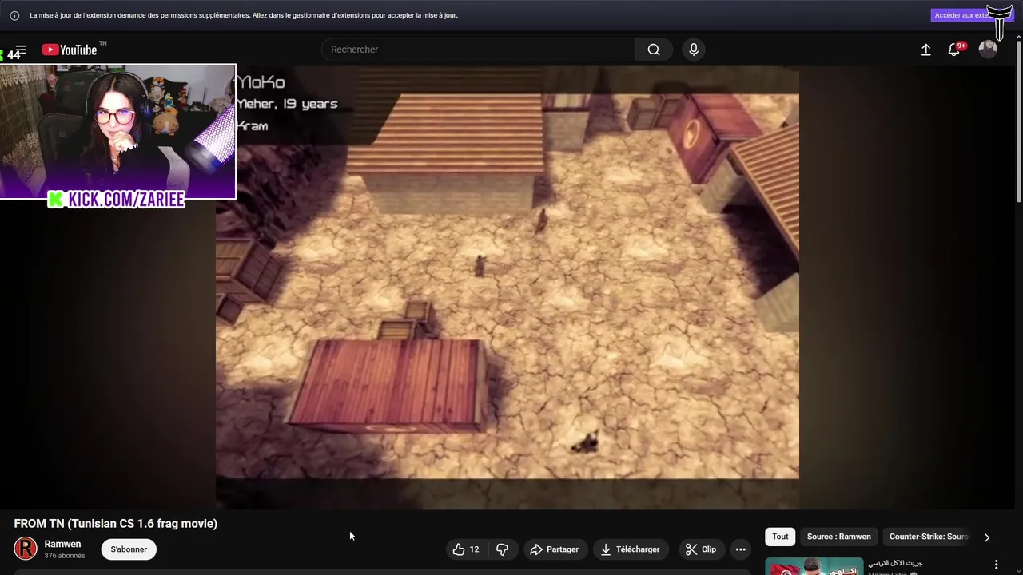
Task: Click the magnifier search button
Action: 654,50
